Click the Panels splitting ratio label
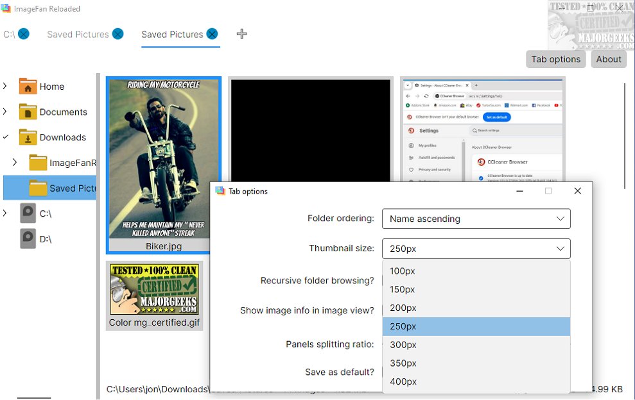Viewport: 635px width, 400px height. pyautogui.click(x=330, y=345)
